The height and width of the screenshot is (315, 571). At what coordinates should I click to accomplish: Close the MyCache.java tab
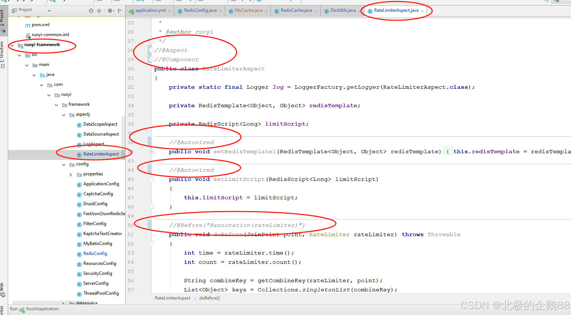pos(266,11)
